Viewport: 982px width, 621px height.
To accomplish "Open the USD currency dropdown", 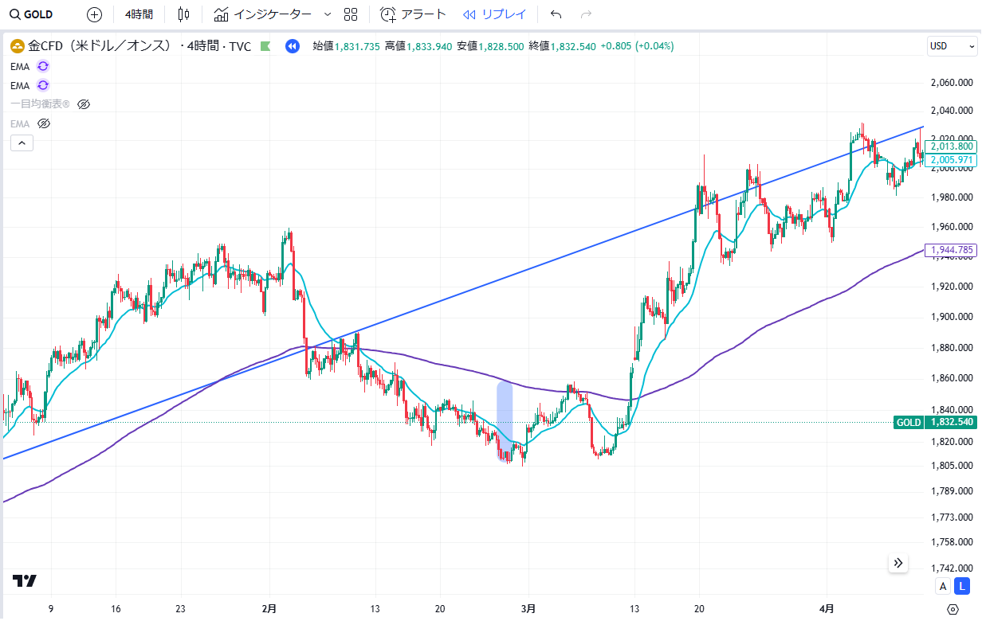I will (950, 46).
